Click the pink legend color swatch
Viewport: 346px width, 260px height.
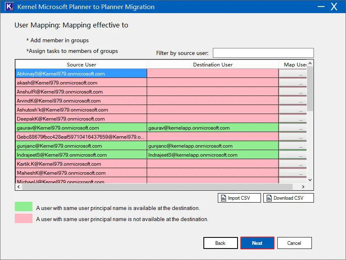click(23, 219)
